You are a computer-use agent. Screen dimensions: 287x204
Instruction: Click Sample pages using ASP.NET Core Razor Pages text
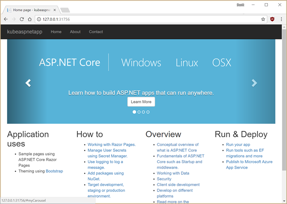click(38, 160)
